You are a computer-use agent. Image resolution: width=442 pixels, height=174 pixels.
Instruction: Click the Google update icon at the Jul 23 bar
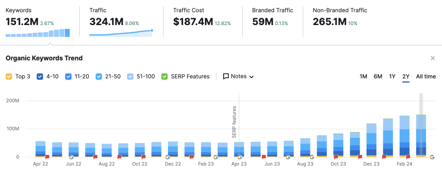[288, 157]
